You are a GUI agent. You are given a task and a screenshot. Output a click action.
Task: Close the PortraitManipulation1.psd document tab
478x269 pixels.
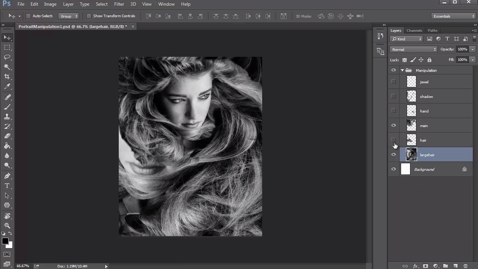click(133, 27)
